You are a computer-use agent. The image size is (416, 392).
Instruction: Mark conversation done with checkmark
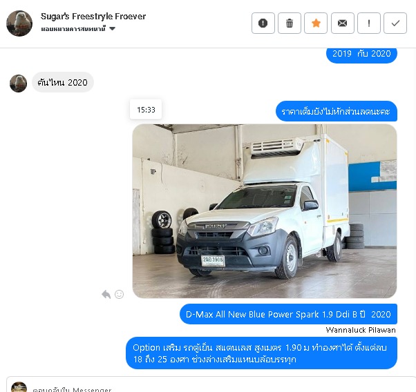click(x=395, y=23)
